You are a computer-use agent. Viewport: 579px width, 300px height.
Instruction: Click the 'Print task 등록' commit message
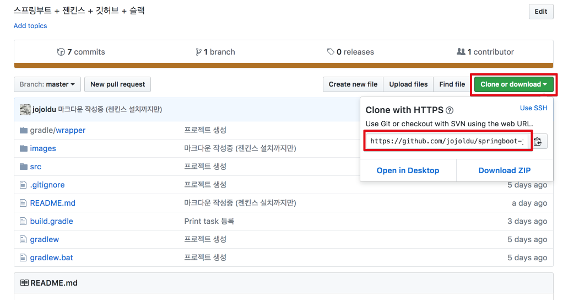pyautogui.click(x=209, y=221)
